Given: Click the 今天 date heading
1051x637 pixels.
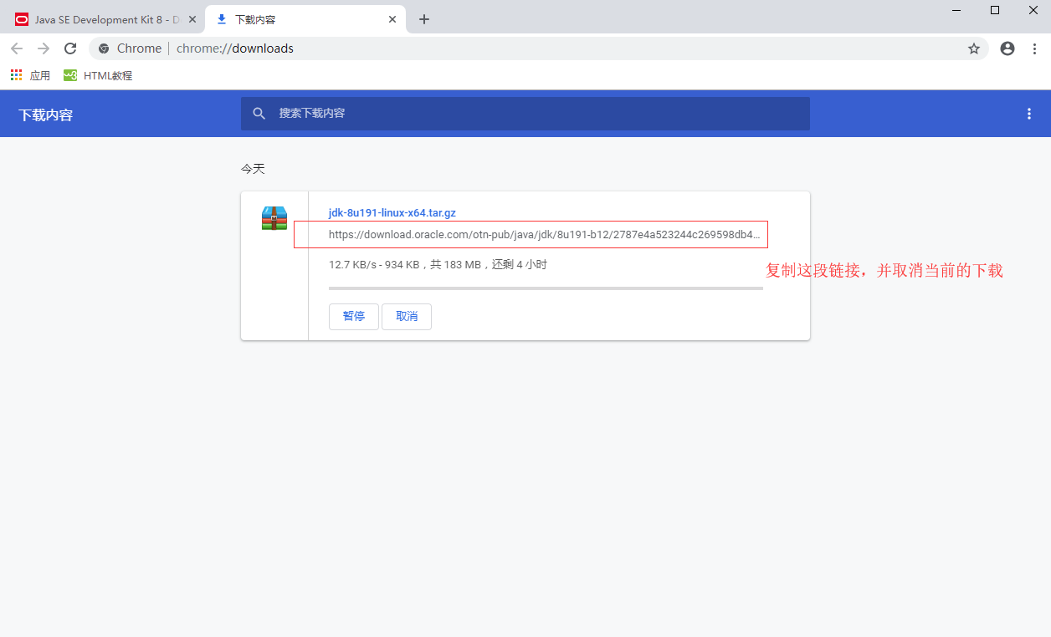Looking at the screenshot, I should point(253,169).
